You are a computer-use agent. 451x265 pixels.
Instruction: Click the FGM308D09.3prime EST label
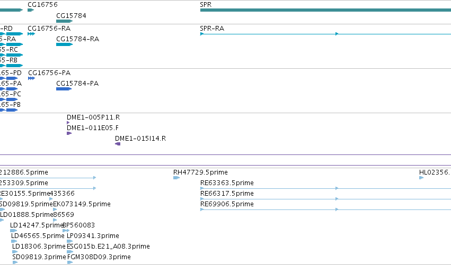pyautogui.click(x=99, y=257)
